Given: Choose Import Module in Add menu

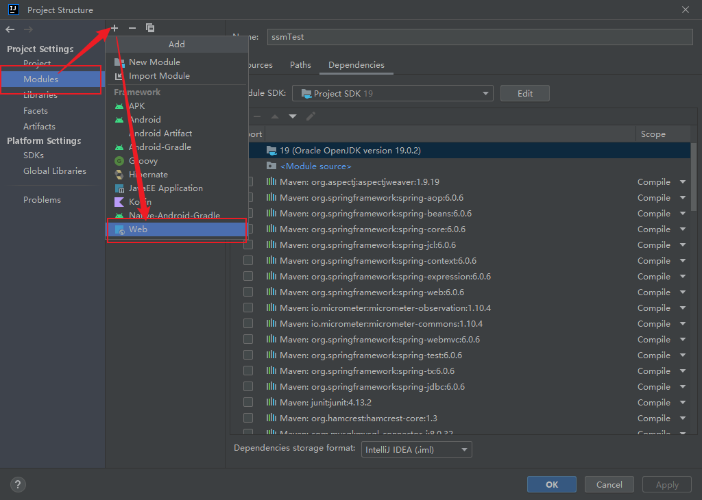Looking at the screenshot, I should (x=176, y=76).
